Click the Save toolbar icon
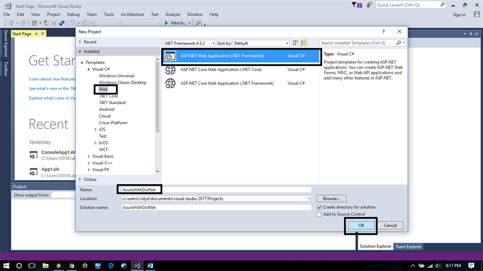Viewport: 483px width, 271px height. (54, 23)
